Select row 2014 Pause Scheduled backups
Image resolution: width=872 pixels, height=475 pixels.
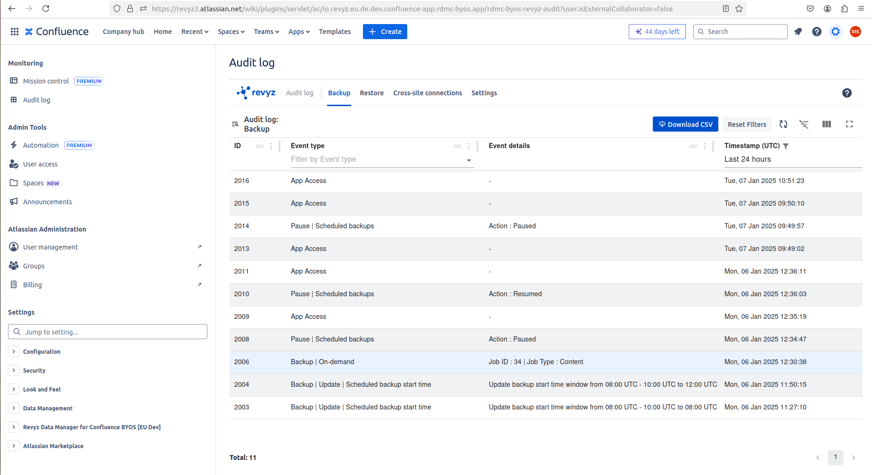click(546, 226)
